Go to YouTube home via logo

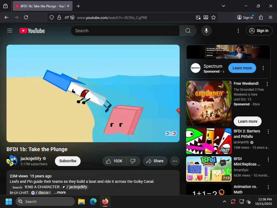pos(32,31)
